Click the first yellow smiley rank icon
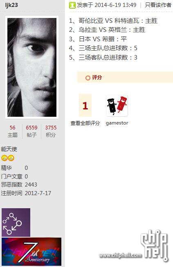Image resolution: width=173 pixels, height=267 pixels. pyautogui.click(x=4, y=158)
